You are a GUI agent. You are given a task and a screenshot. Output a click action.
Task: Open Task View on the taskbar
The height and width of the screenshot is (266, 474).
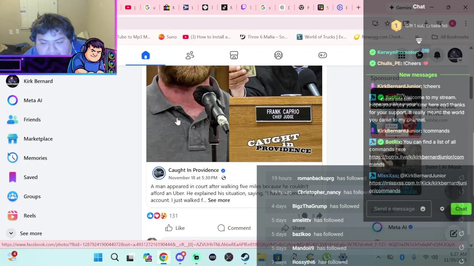(130, 258)
